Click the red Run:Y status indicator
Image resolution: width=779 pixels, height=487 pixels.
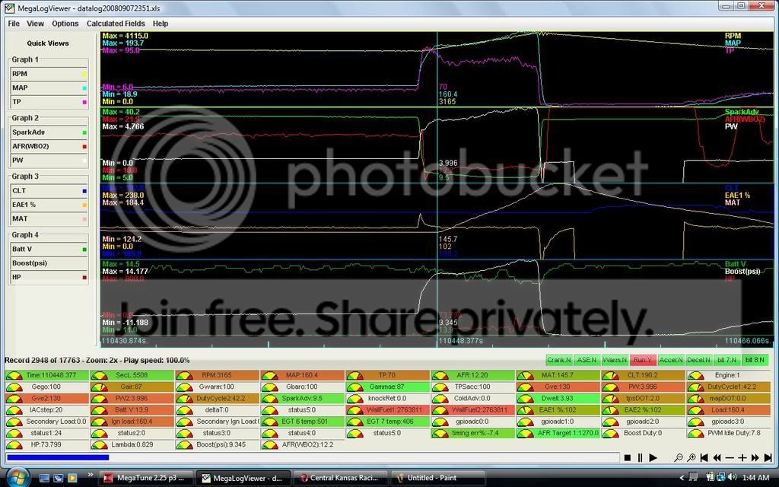643,360
